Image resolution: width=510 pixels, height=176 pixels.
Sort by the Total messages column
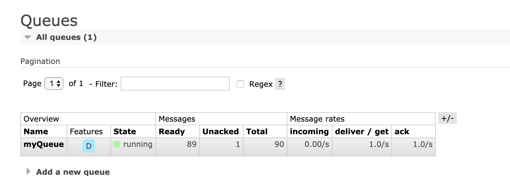pyautogui.click(x=257, y=132)
